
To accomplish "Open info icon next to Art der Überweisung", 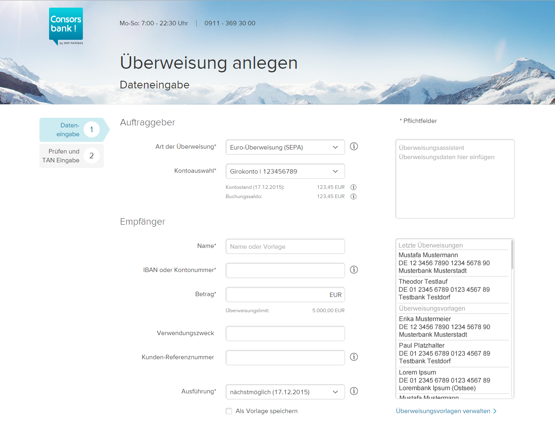I will coord(354,146).
